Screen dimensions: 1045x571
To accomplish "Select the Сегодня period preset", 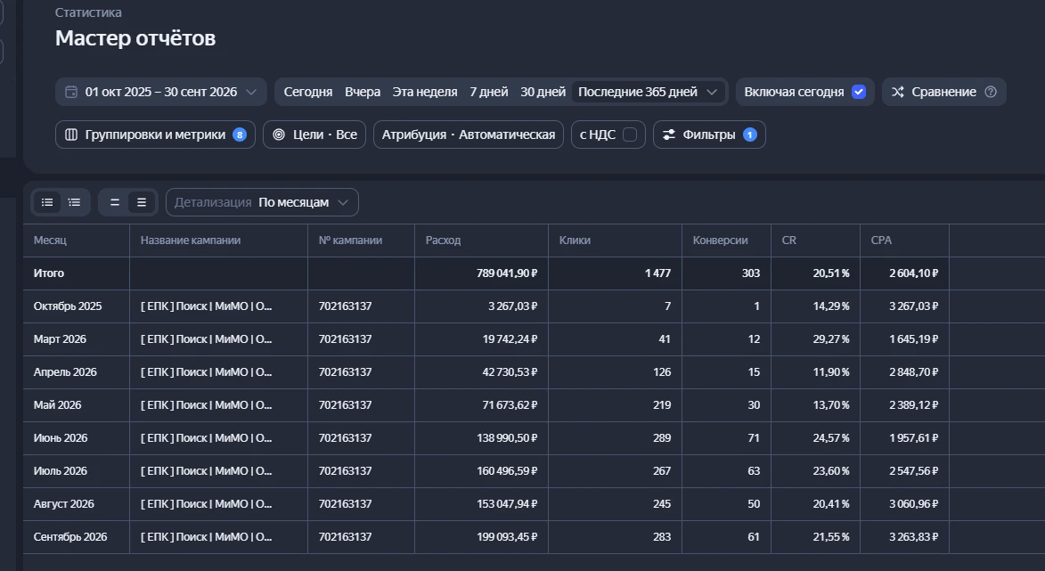I will pyautogui.click(x=308, y=92).
